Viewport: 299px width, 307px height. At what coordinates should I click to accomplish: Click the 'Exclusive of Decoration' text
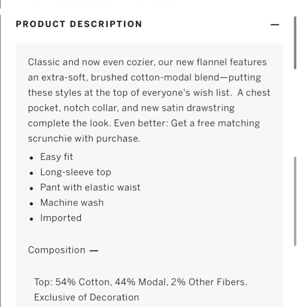(86, 297)
